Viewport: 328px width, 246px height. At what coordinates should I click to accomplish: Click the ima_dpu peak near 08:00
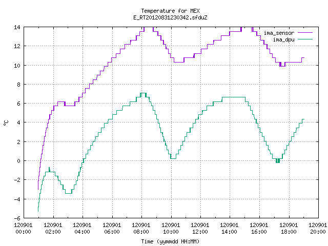[143, 93]
